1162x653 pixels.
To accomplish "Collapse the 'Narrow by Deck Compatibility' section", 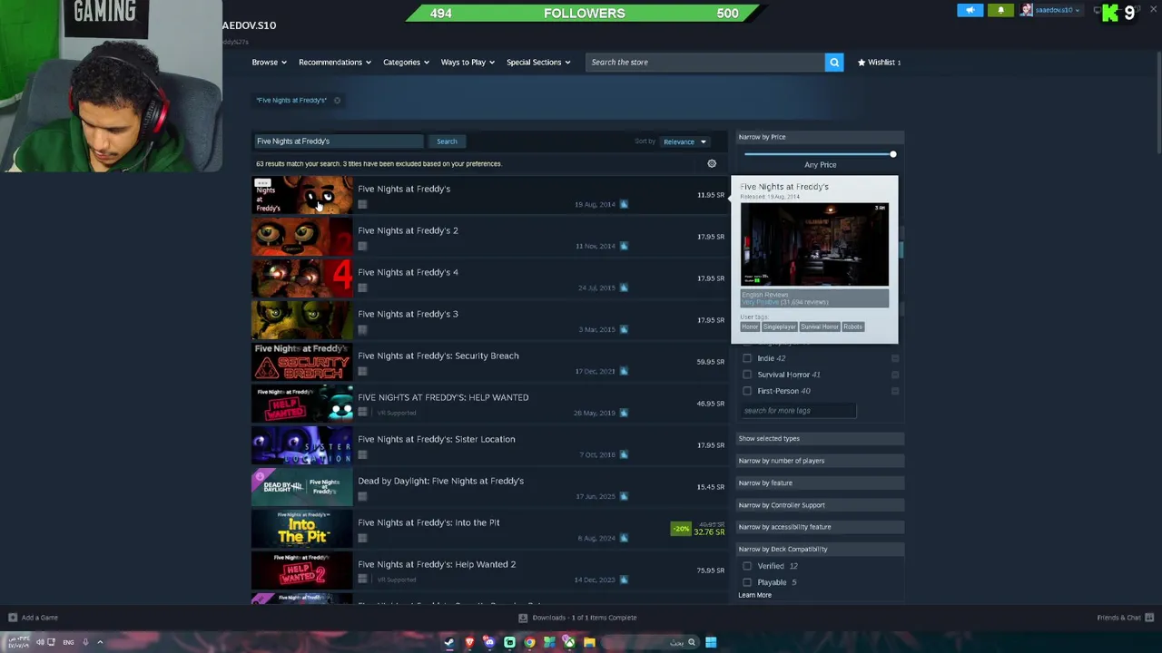I will point(820,549).
